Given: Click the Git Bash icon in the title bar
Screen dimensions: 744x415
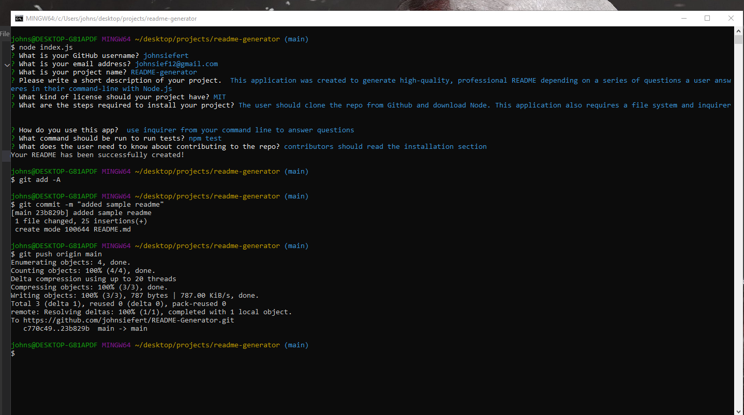Looking at the screenshot, I should (x=19, y=18).
